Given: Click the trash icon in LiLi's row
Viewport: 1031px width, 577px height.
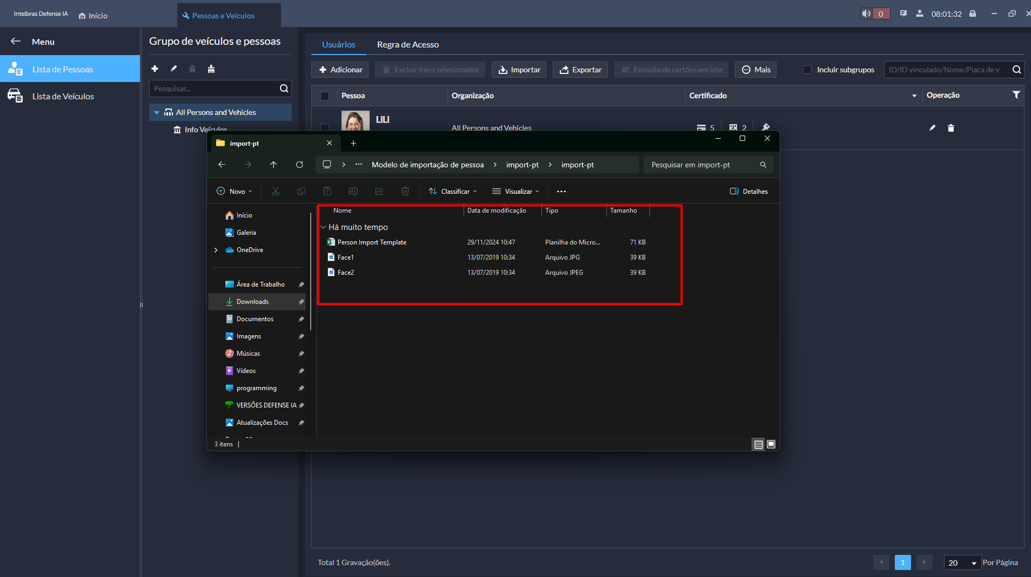Looking at the screenshot, I should [x=950, y=128].
